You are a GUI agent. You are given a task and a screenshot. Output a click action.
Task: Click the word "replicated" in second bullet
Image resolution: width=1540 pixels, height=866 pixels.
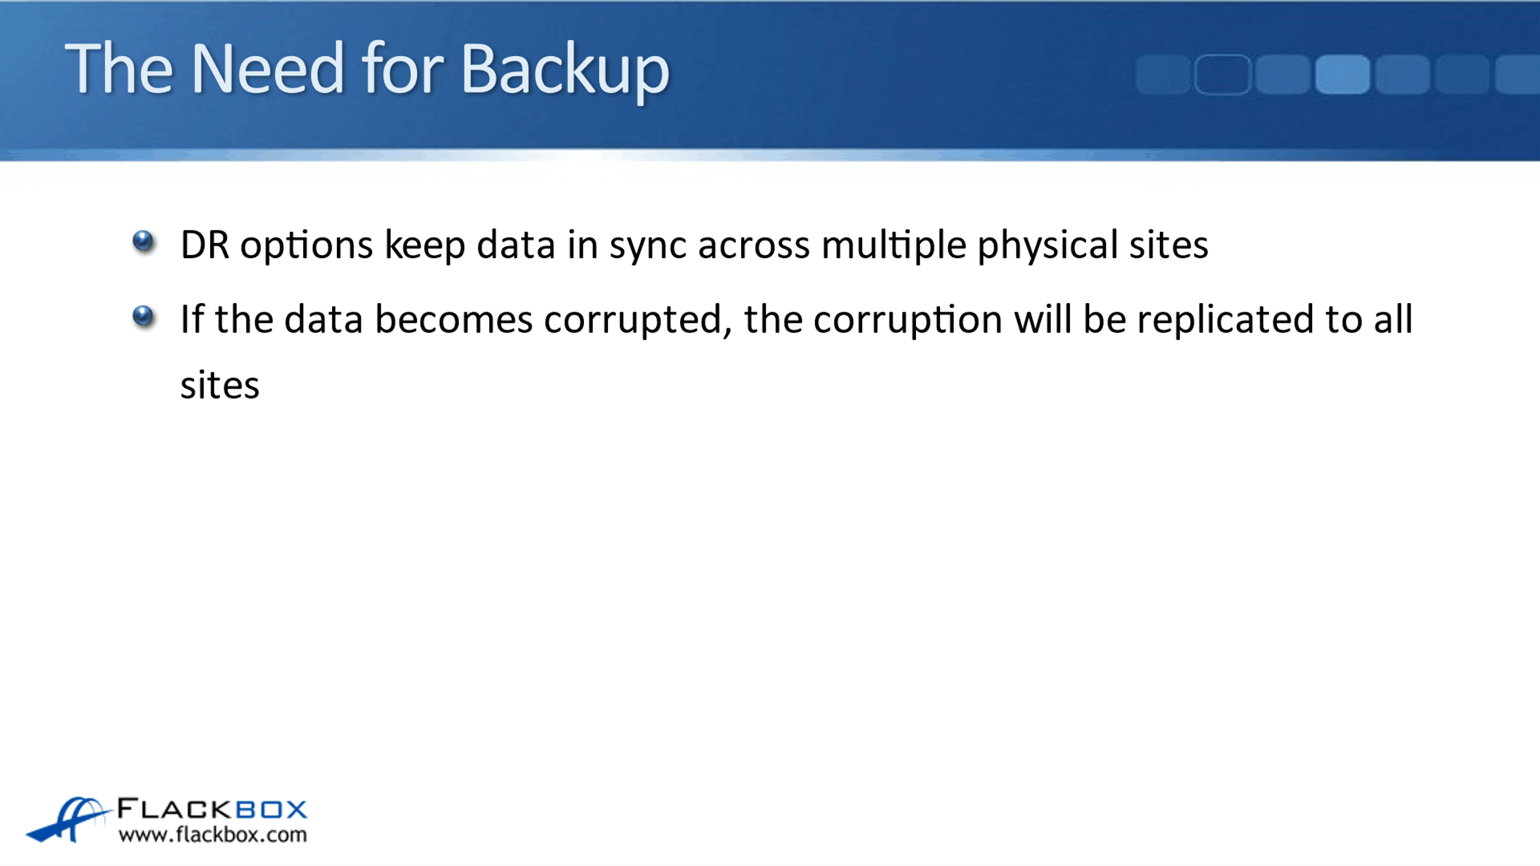(1225, 320)
